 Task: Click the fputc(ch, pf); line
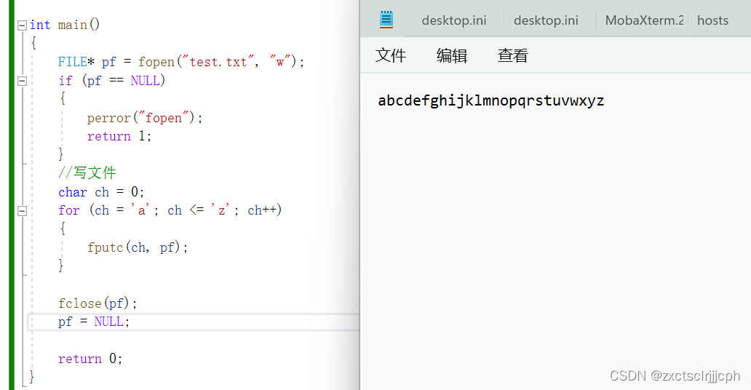point(138,247)
